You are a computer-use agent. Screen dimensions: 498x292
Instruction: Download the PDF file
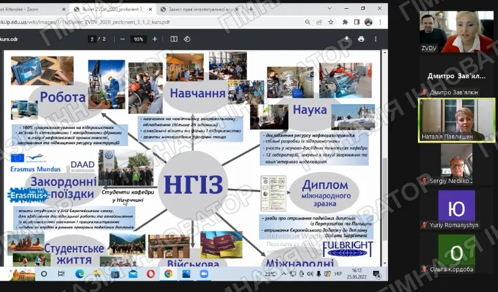coord(347,39)
